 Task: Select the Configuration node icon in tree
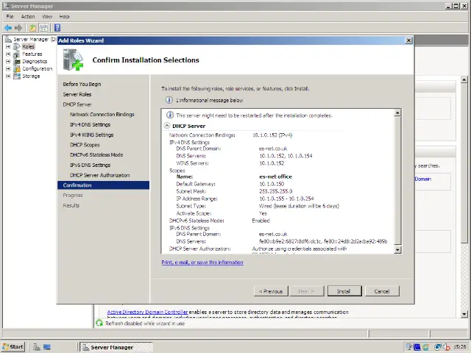tap(17, 68)
